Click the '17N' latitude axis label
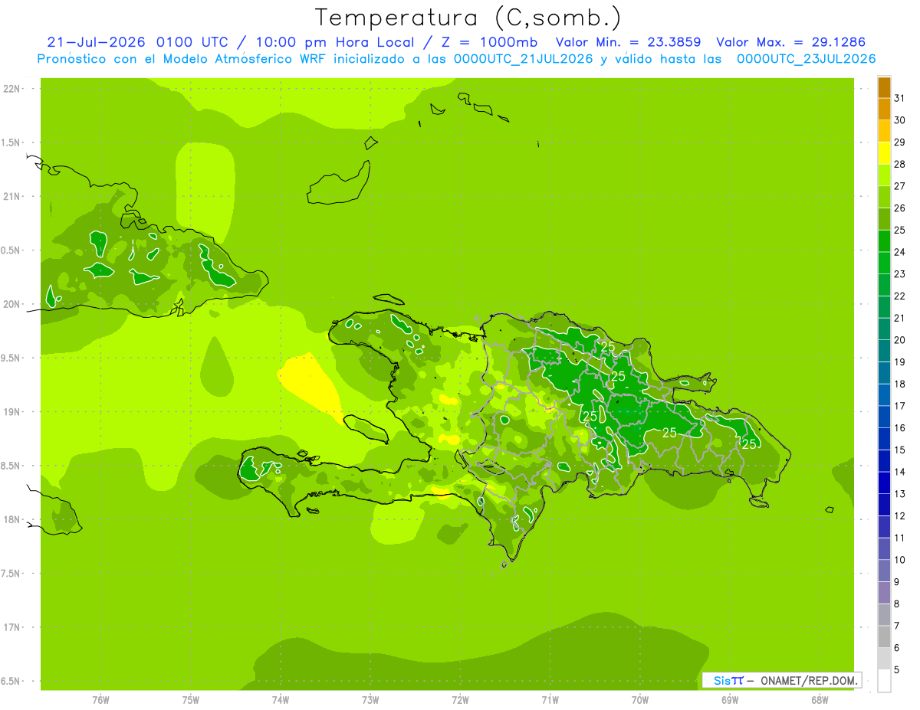Screen dimensions: 920x710 pyautogui.click(x=12, y=627)
